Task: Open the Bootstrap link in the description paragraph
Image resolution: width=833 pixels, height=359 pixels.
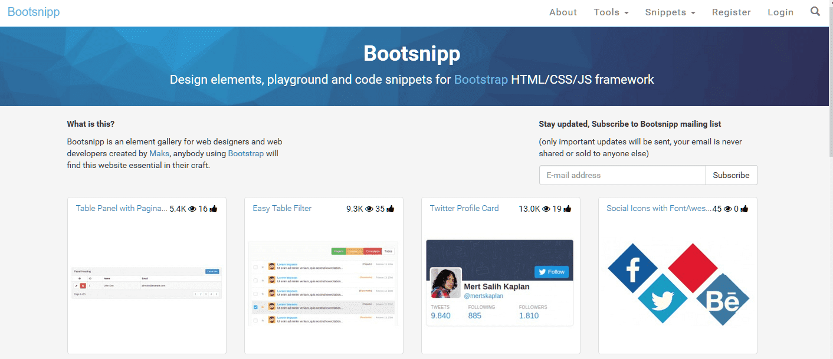Action: 246,153
